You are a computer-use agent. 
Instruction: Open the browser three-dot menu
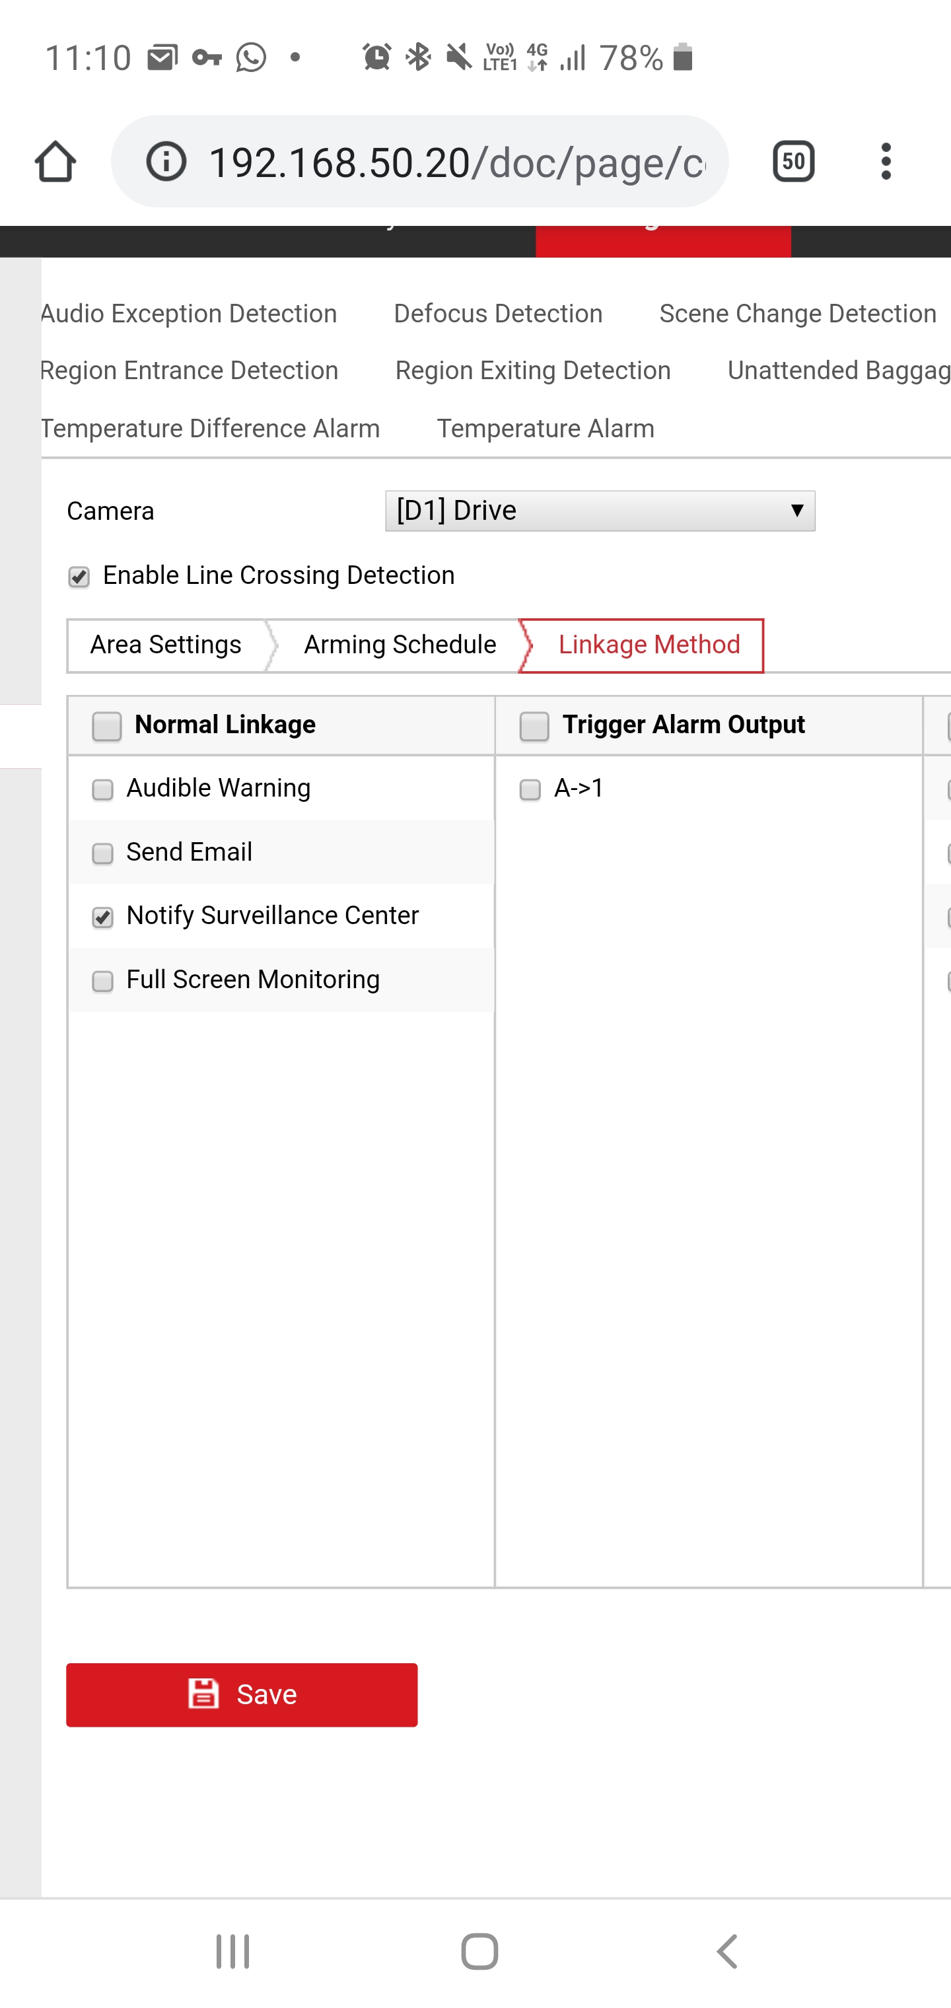point(886,162)
